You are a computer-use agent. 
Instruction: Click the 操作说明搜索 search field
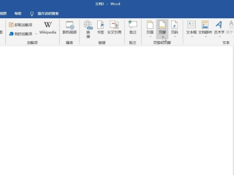click(48, 13)
